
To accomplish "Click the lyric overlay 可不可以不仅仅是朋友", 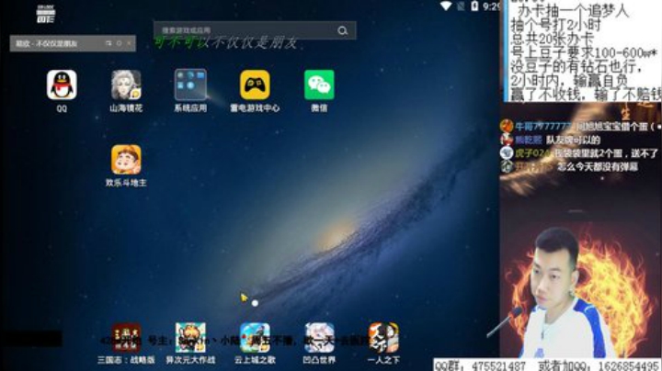I will tap(225, 42).
